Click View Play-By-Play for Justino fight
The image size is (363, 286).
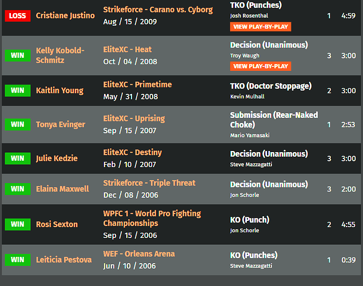260,27
